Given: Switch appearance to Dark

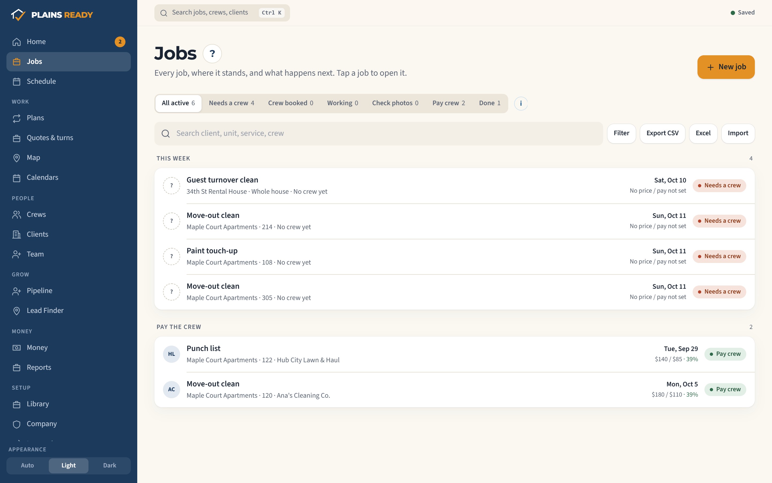Looking at the screenshot, I should tap(110, 466).
